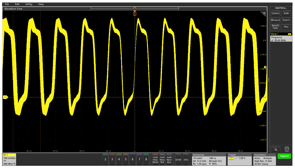The width and height of the screenshot is (295, 168).
Task: Enable channel 5 input
Action: [x=126, y=159]
